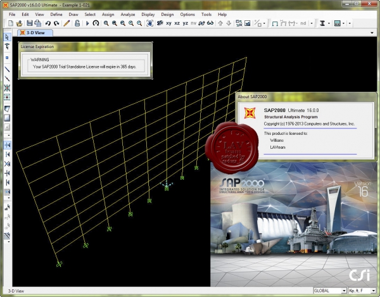380x297 pixels.
Task: Select Draw Special Joint tool
Action: tap(7, 58)
